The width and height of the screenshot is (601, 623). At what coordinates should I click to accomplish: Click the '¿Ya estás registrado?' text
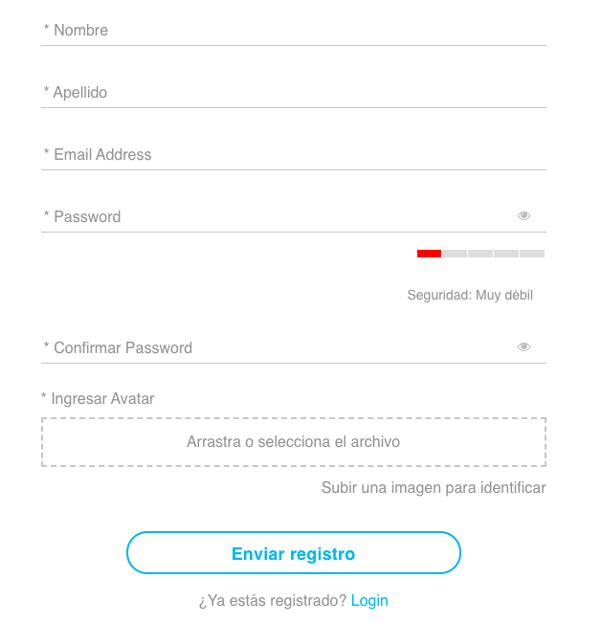coord(273,601)
